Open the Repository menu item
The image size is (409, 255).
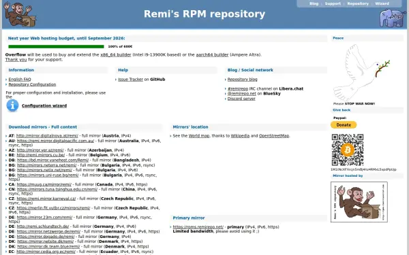(x=358, y=3)
